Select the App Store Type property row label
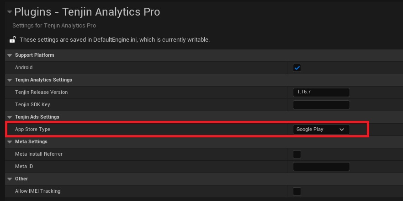Screen dimensions: 403x201 [x=32, y=130]
